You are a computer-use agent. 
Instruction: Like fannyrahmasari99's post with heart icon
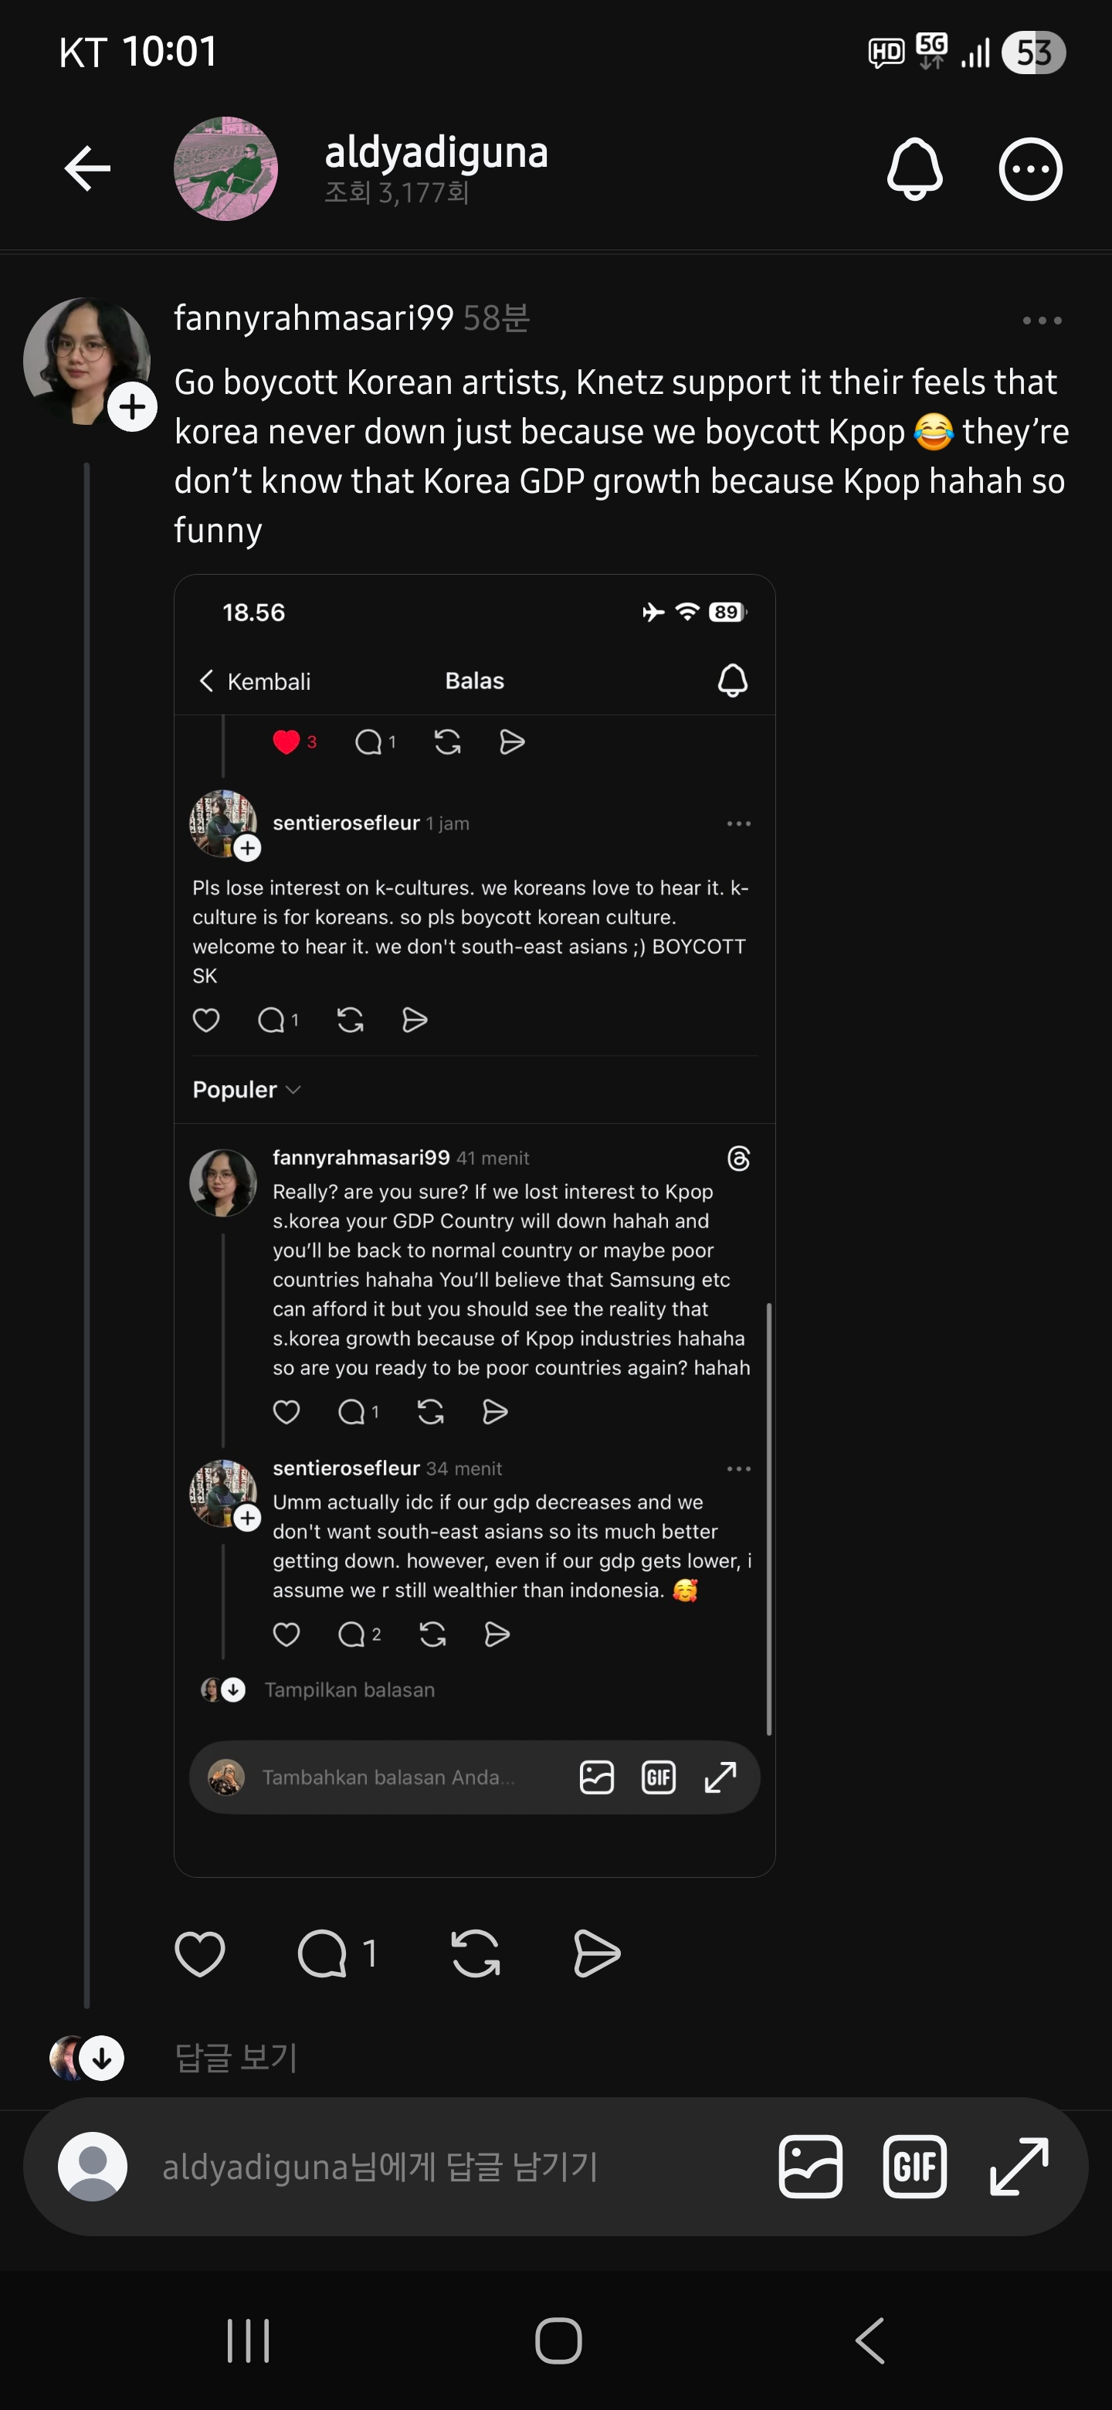click(x=200, y=1953)
